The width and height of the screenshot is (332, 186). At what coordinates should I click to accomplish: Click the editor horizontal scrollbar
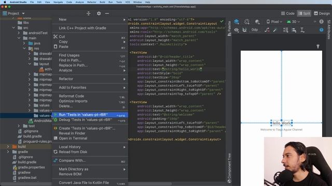(x=150, y=184)
